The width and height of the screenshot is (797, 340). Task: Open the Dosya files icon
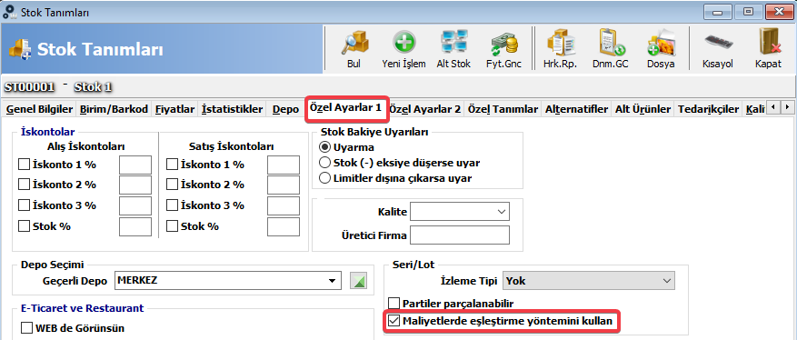[661, 44]
